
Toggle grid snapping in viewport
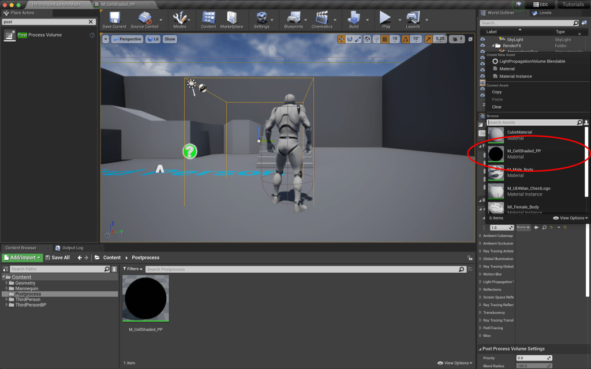384,39
